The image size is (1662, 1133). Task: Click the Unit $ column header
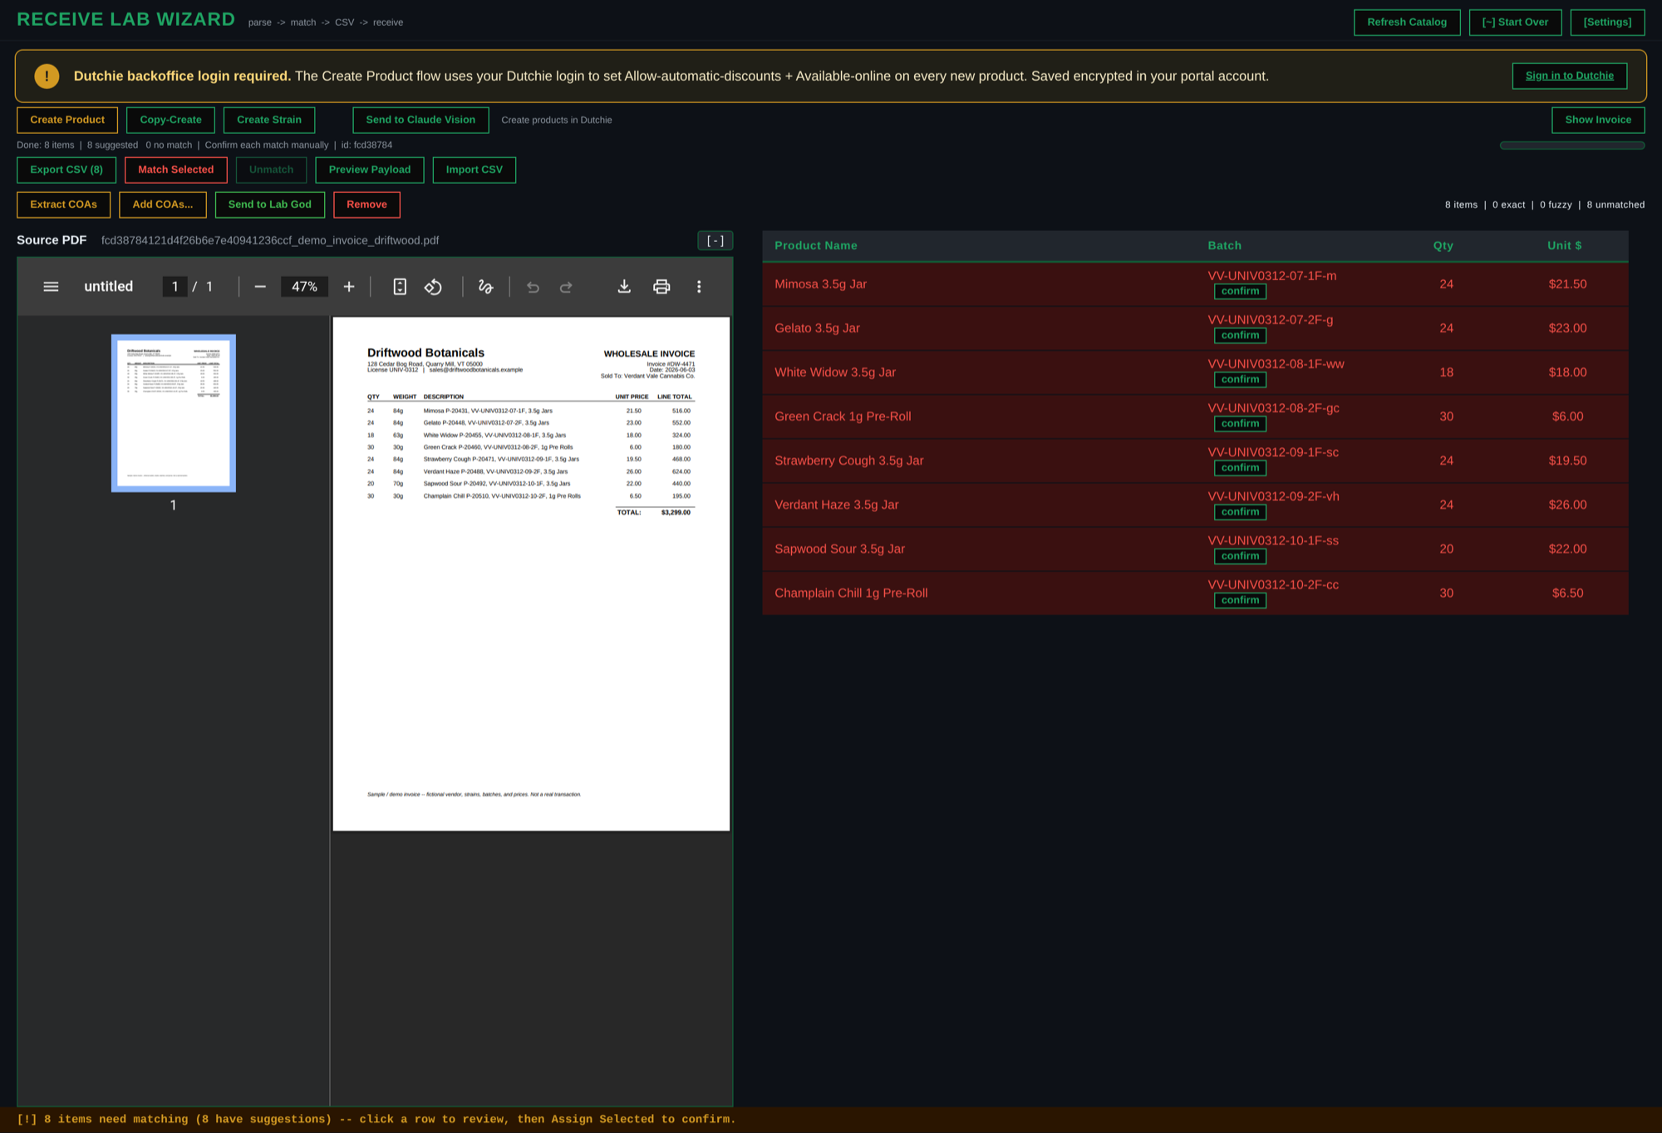1565,245
